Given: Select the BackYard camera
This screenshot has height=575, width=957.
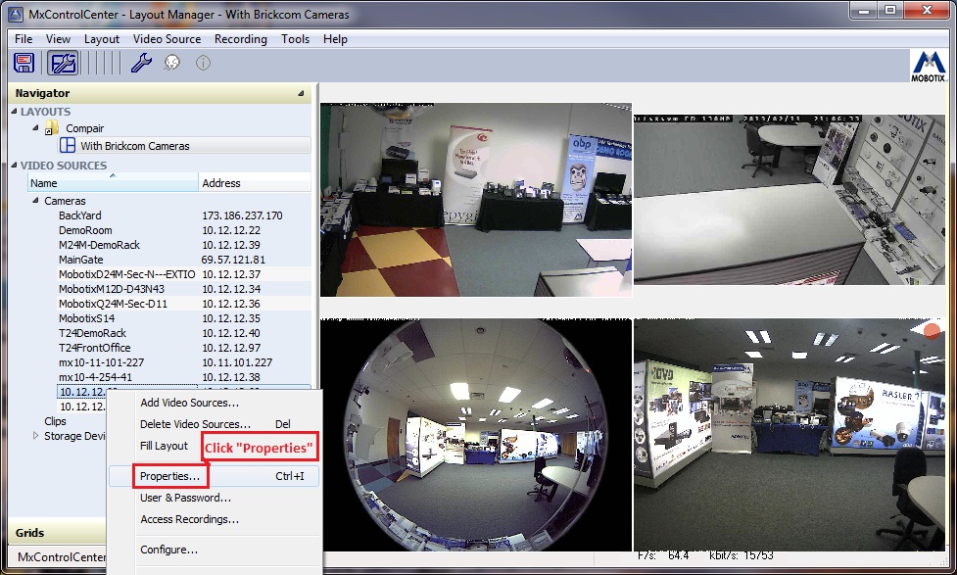Looking at the screenshot, I should [x=80, y=216].
